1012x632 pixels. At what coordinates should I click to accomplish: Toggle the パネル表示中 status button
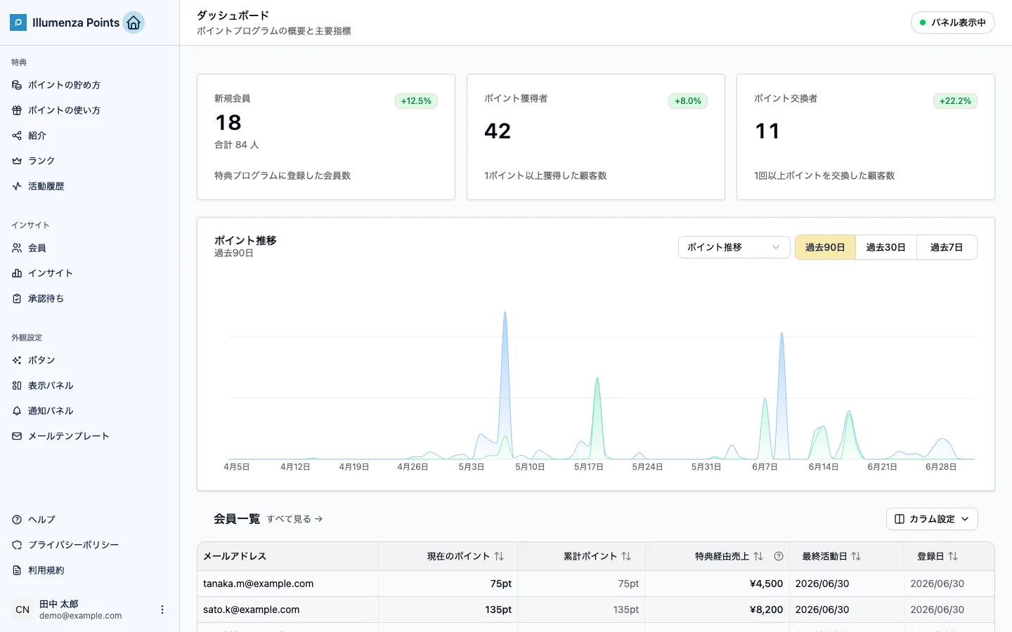click(x=952, y=22)
